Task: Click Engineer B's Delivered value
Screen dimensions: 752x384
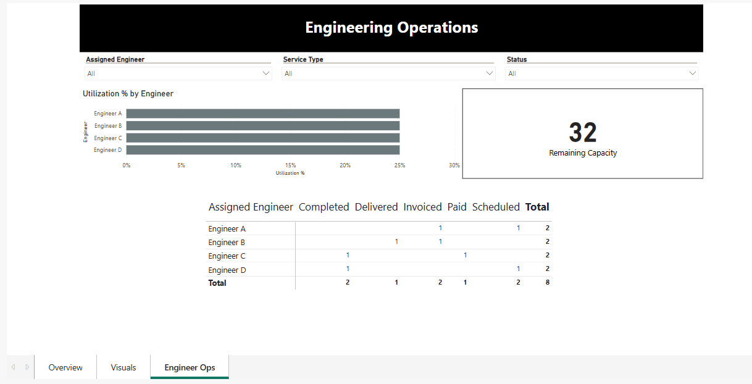Action: click(x=396, y=241)
